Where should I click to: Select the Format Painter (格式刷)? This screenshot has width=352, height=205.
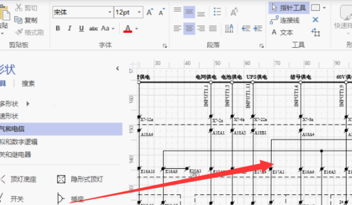click(x=29, y=32)
